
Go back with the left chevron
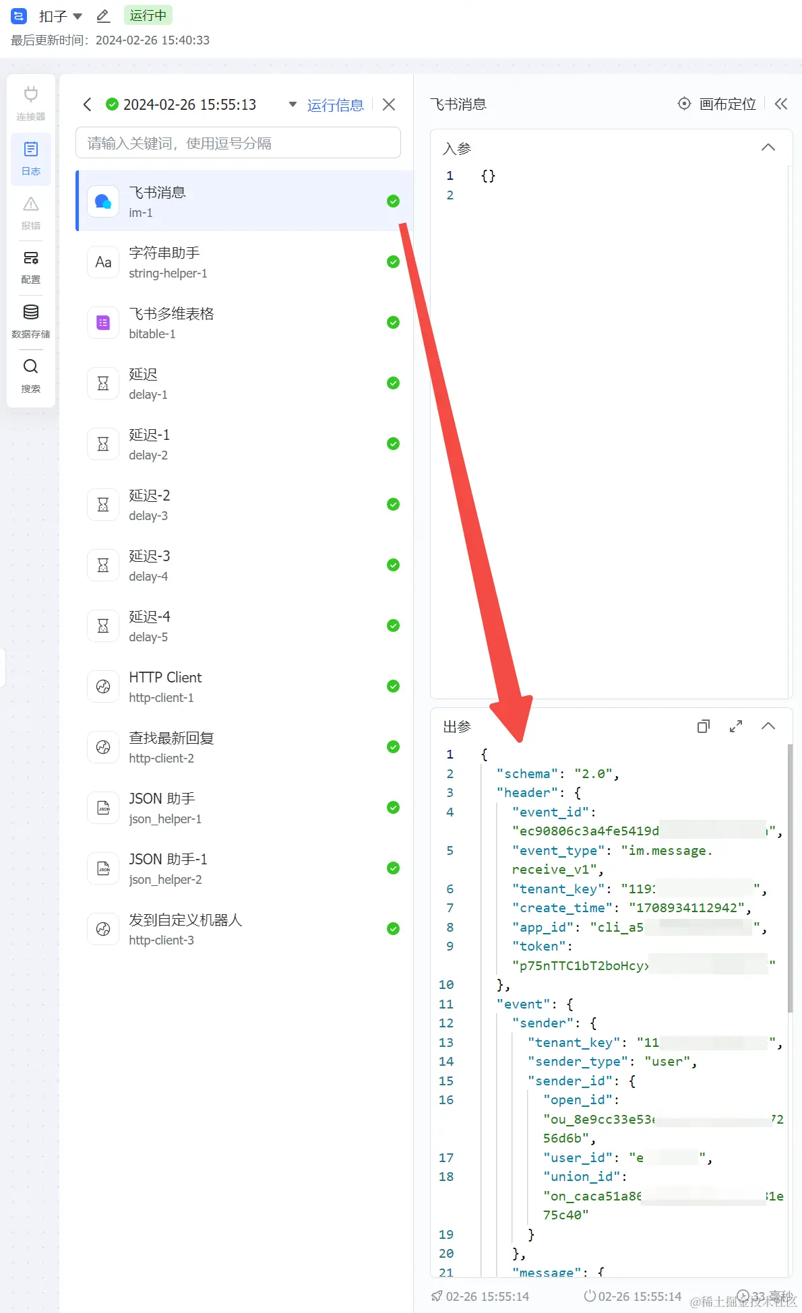point(87,104)
